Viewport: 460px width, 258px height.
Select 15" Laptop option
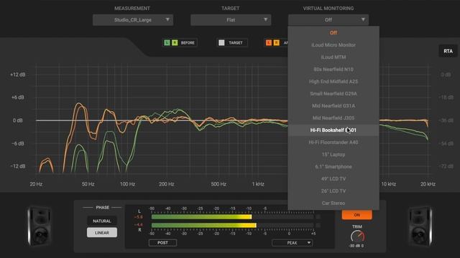click(x=333, y=155)
